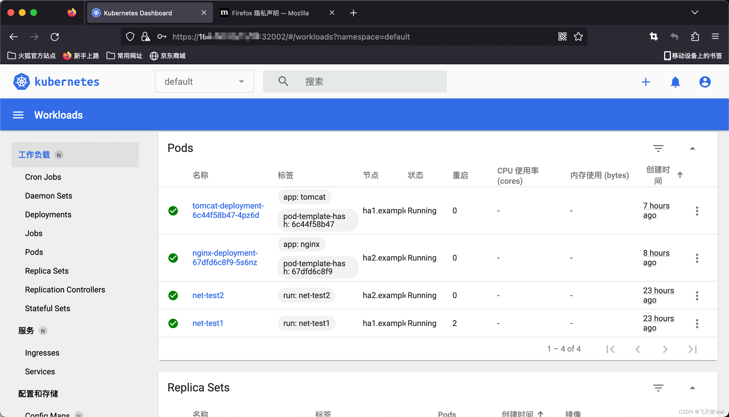Open the net-test1 pod link

[x=208, y=323]
